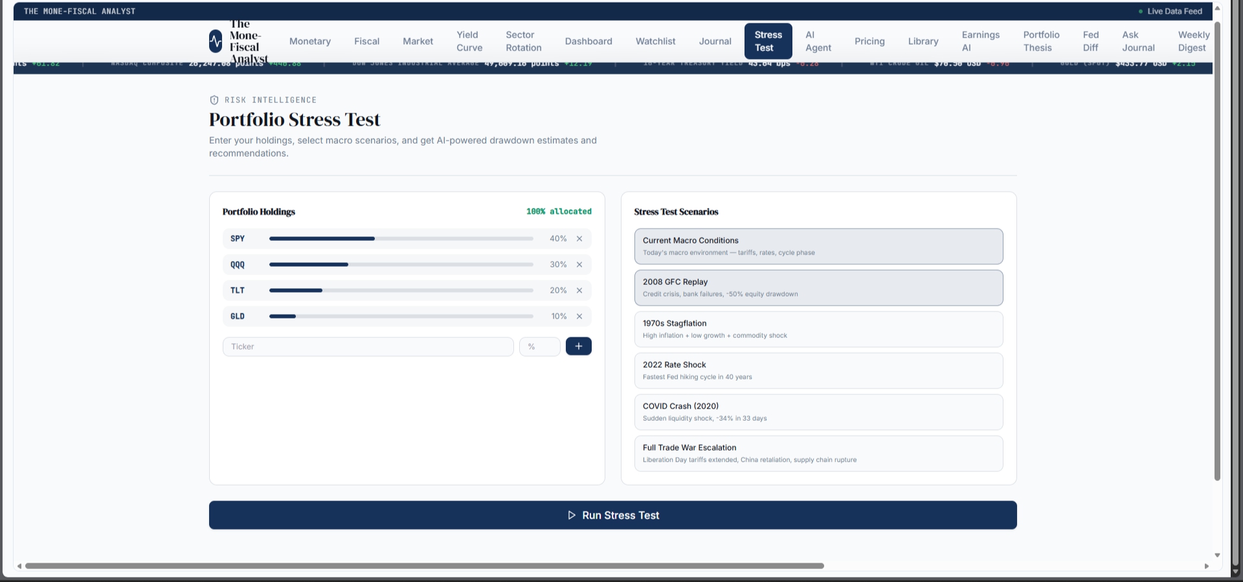The width and height of the screenshot is (1243, 582).
Task: Click the plus button to add holding
Action: click(579, 346)
